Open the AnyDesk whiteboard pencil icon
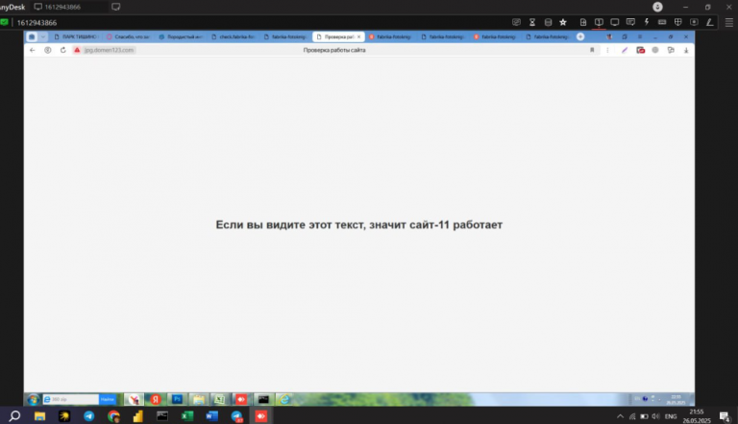 tap(710, 22)
